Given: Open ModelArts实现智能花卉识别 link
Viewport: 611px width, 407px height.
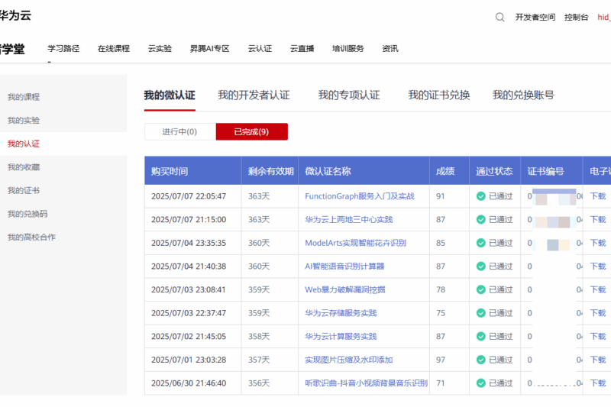Looking at the screenshot, I should pyautogui.click(x=355, y=243).
